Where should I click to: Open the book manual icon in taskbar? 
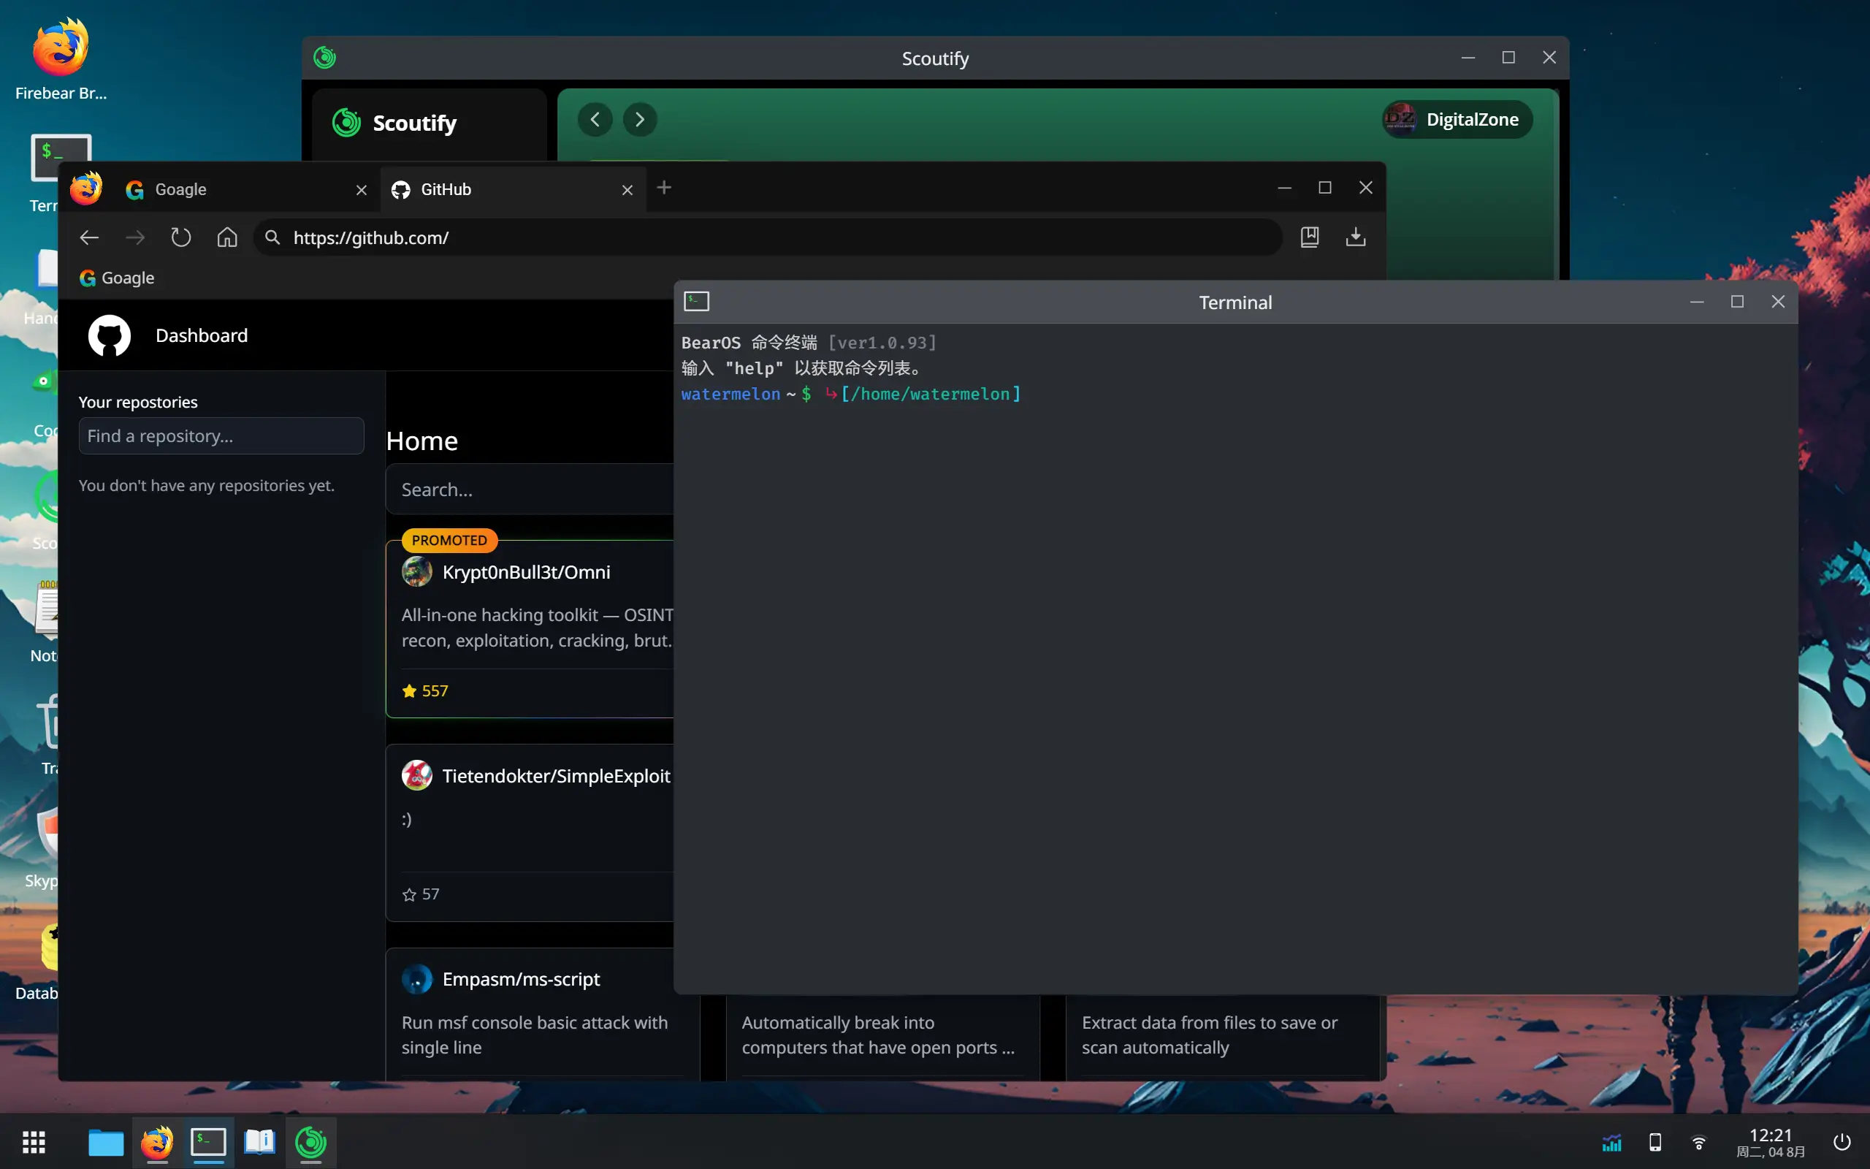[259, 1142]
